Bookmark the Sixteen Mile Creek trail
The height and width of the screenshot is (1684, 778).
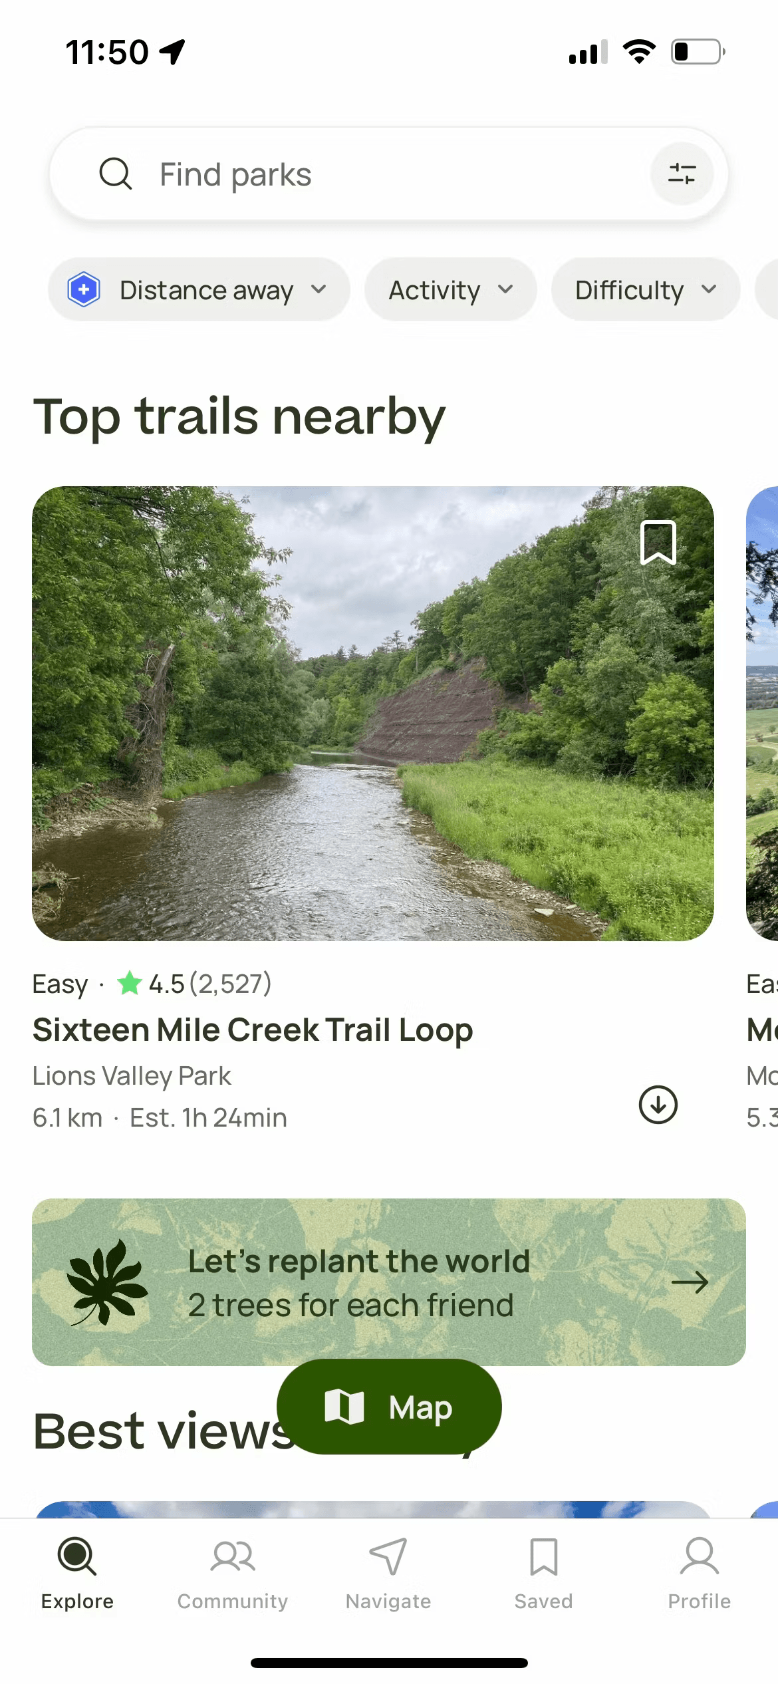[x=658, y=543]
